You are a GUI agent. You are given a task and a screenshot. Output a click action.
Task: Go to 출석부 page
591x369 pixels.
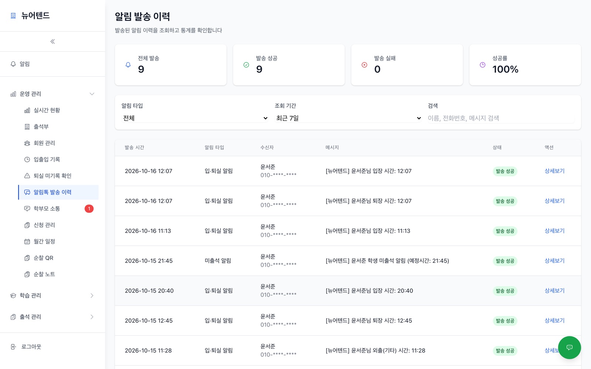coord(58,127)
